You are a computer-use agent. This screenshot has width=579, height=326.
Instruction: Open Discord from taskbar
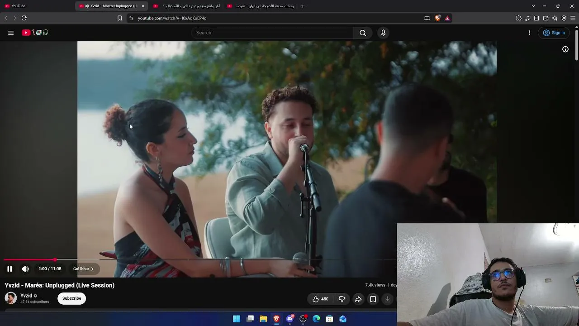290,319
